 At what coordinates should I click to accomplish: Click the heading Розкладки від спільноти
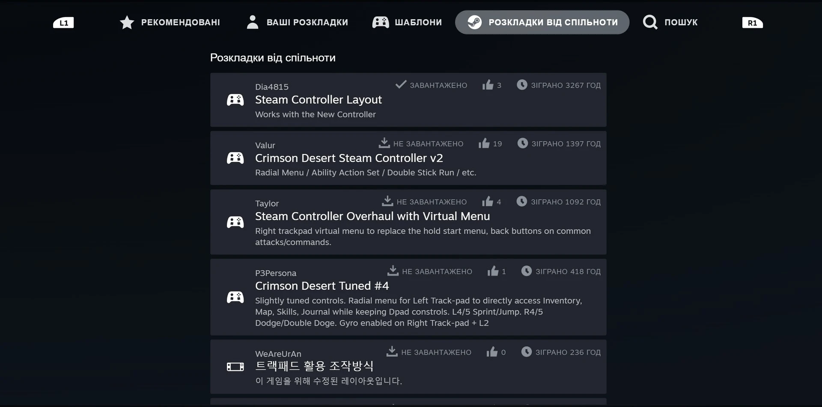(273, 58)
